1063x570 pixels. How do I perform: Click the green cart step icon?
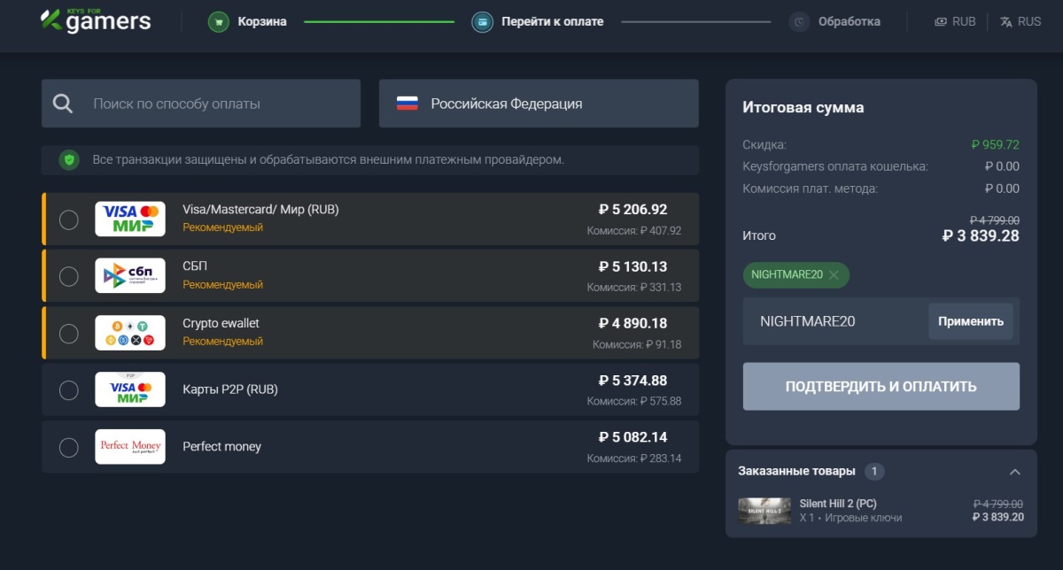tap(219, 21)
